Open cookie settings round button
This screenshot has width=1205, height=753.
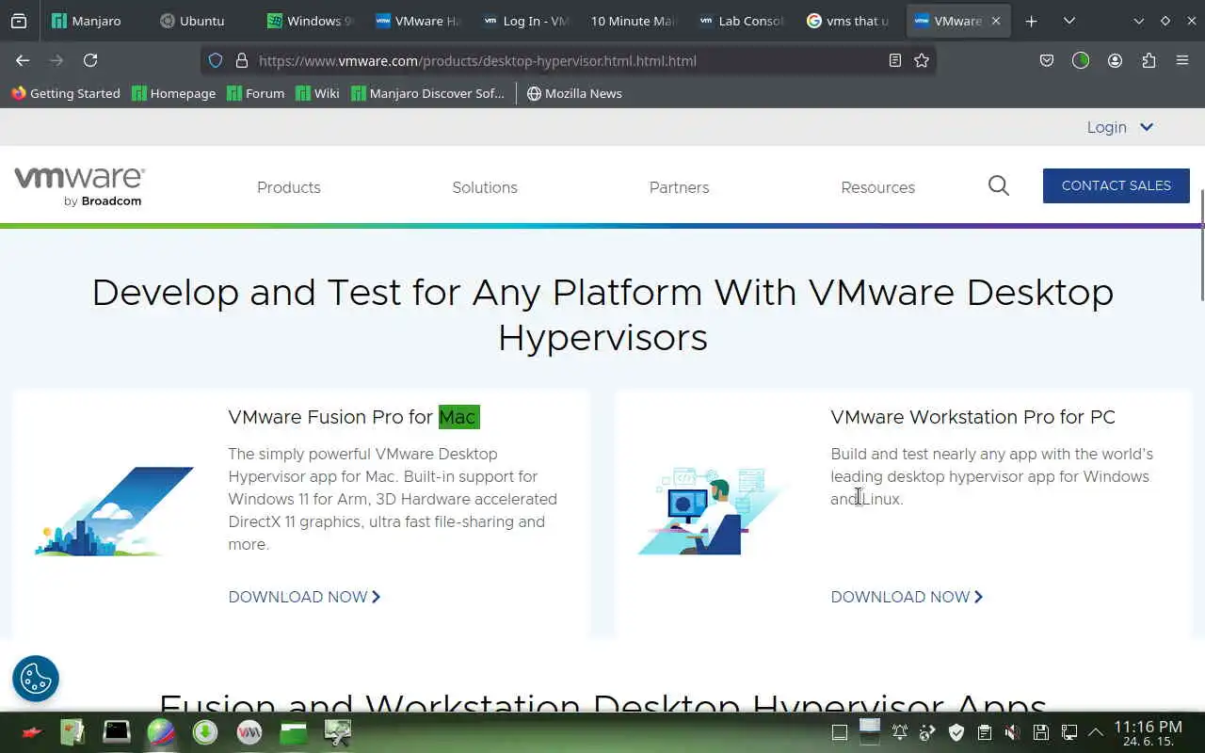(36, 678)
